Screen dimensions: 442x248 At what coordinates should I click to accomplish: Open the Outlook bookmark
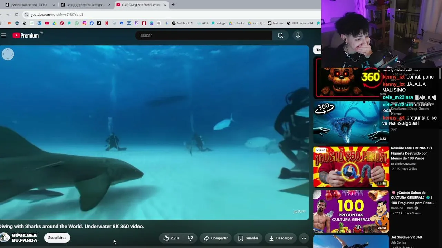(x=39, y=23)
